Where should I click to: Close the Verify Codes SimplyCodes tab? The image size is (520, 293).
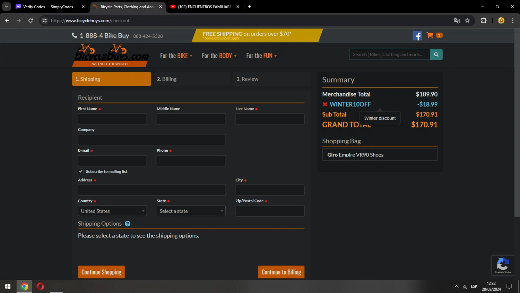(x=83, y=7)
